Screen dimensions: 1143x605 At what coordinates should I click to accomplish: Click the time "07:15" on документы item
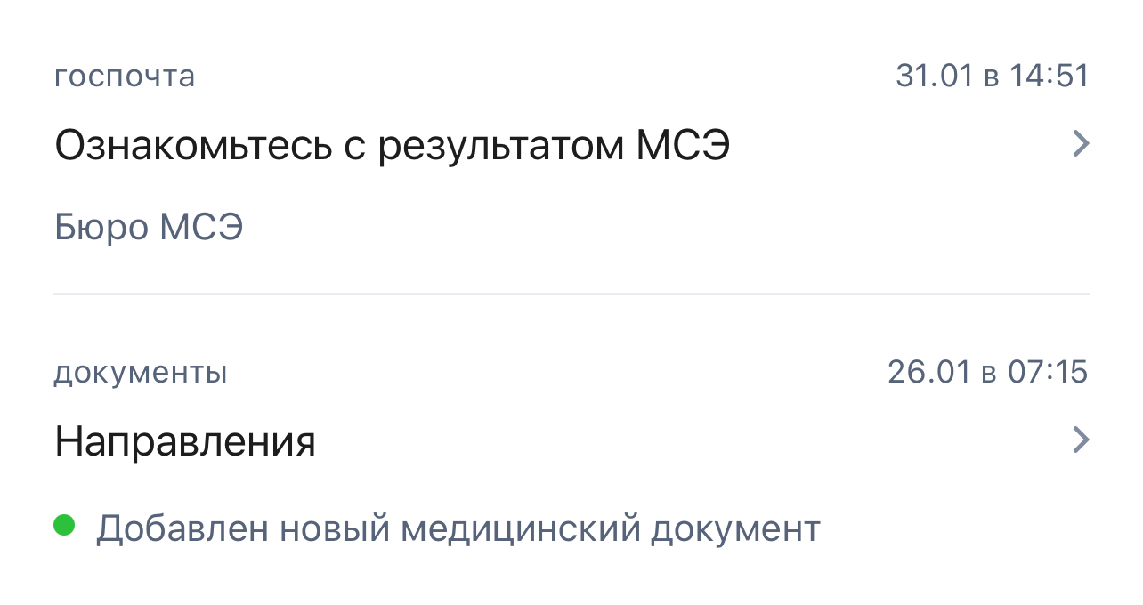(x=1047, y=373)
